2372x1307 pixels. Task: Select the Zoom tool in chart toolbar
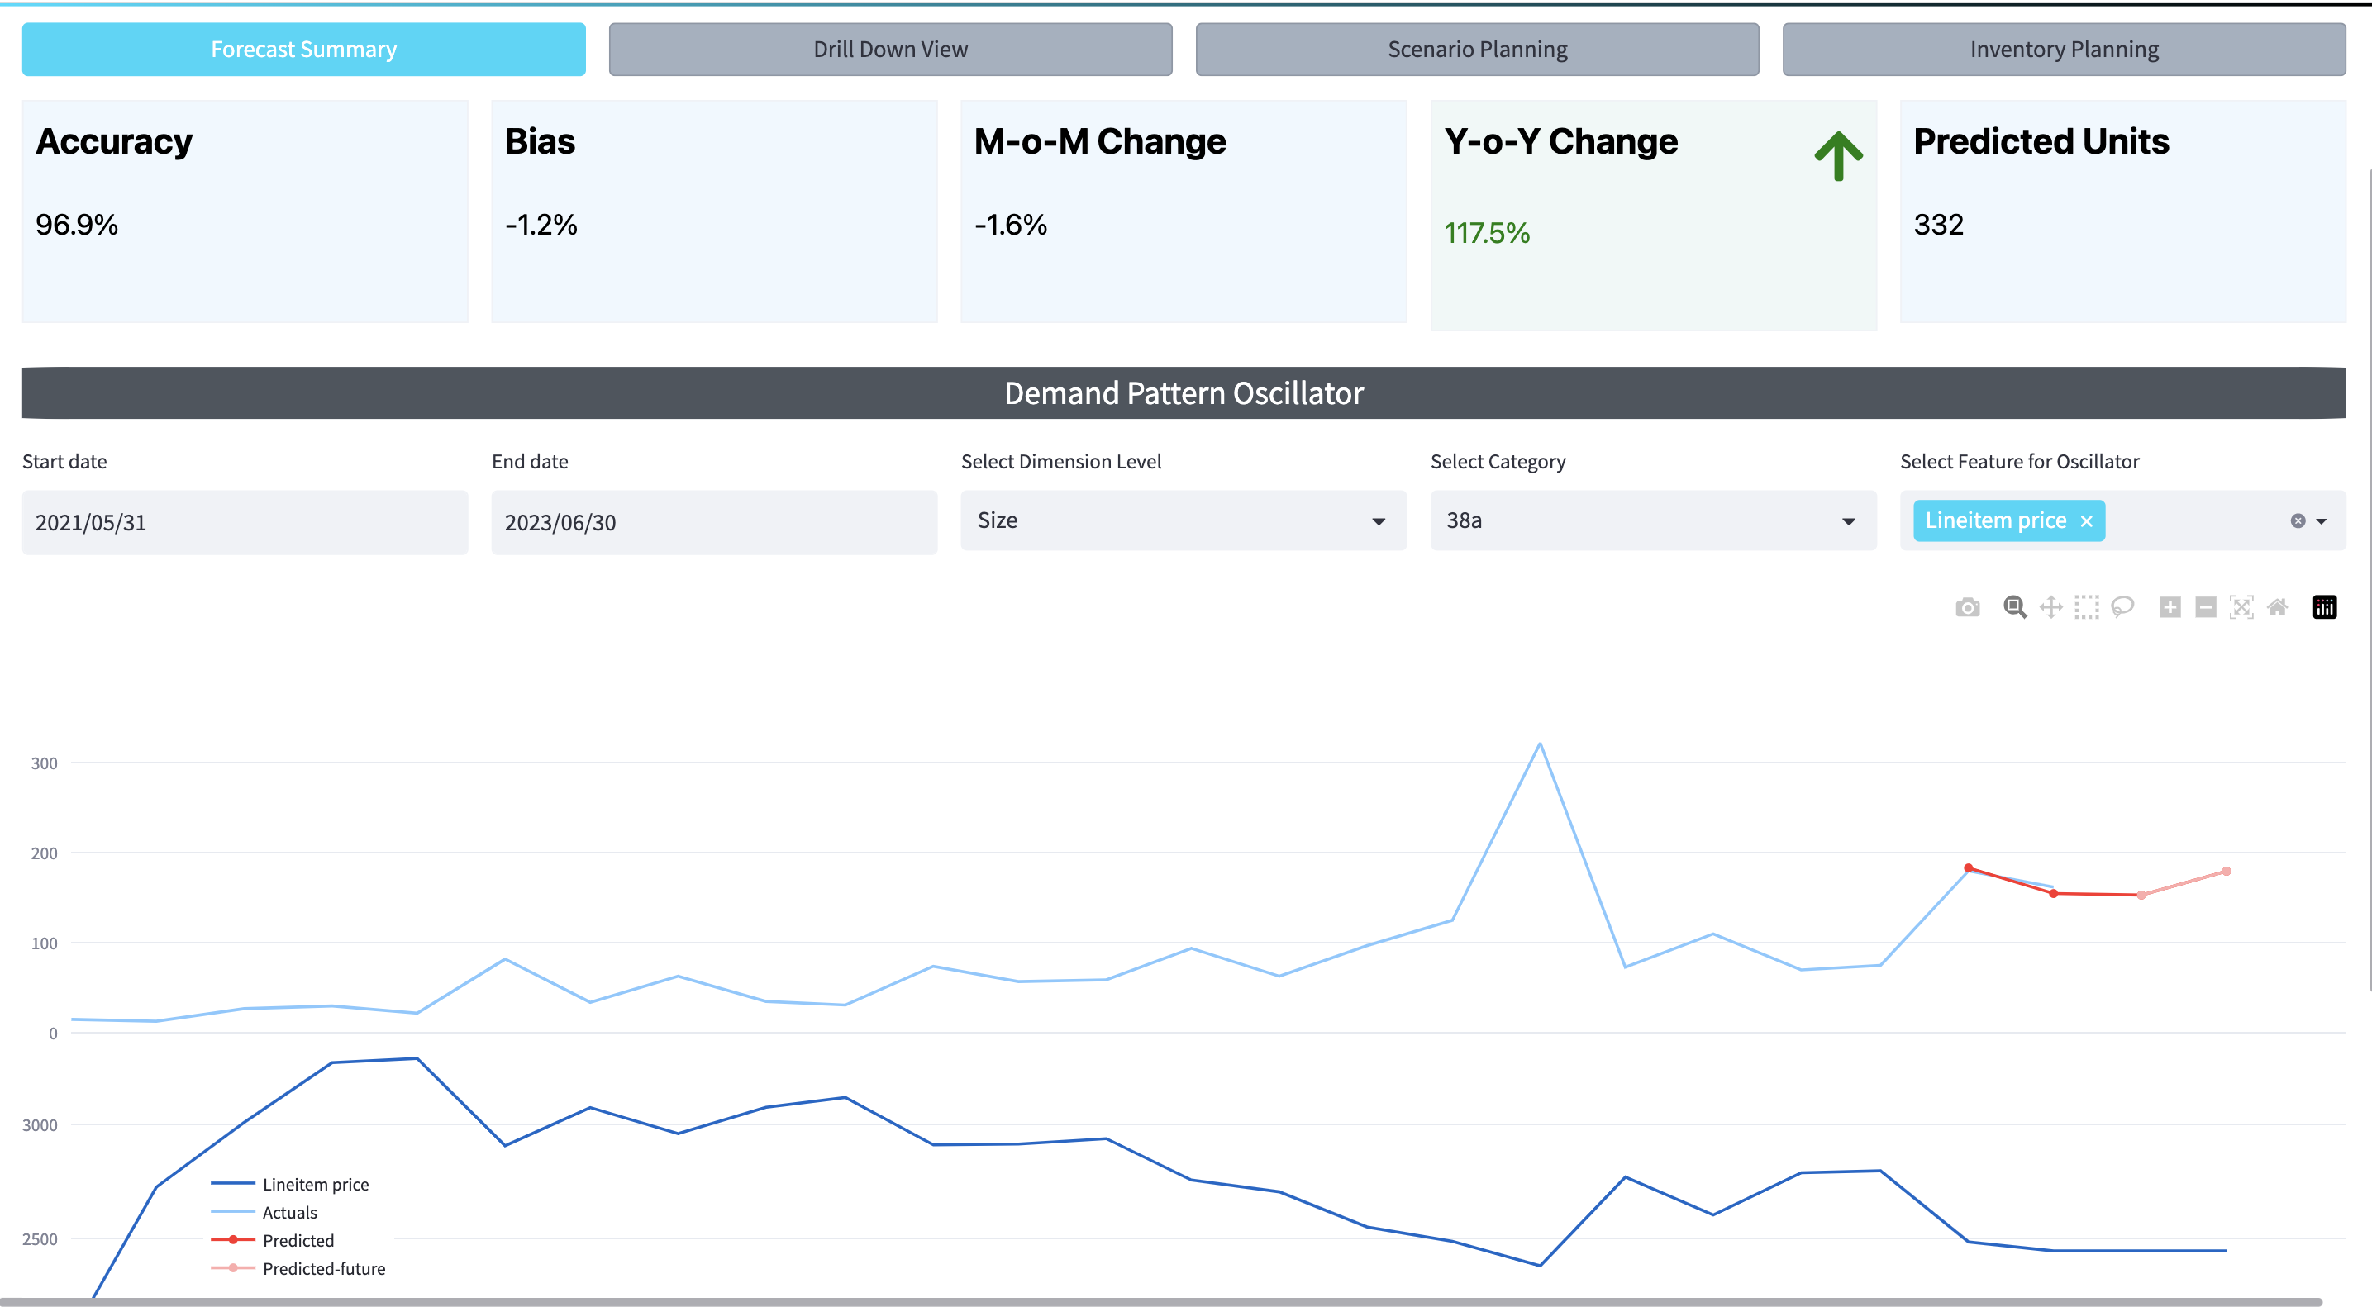[x=2015, y=607]
